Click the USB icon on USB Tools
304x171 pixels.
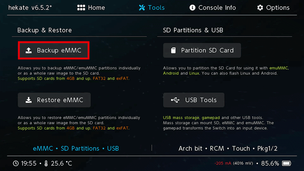click(176, 100)
